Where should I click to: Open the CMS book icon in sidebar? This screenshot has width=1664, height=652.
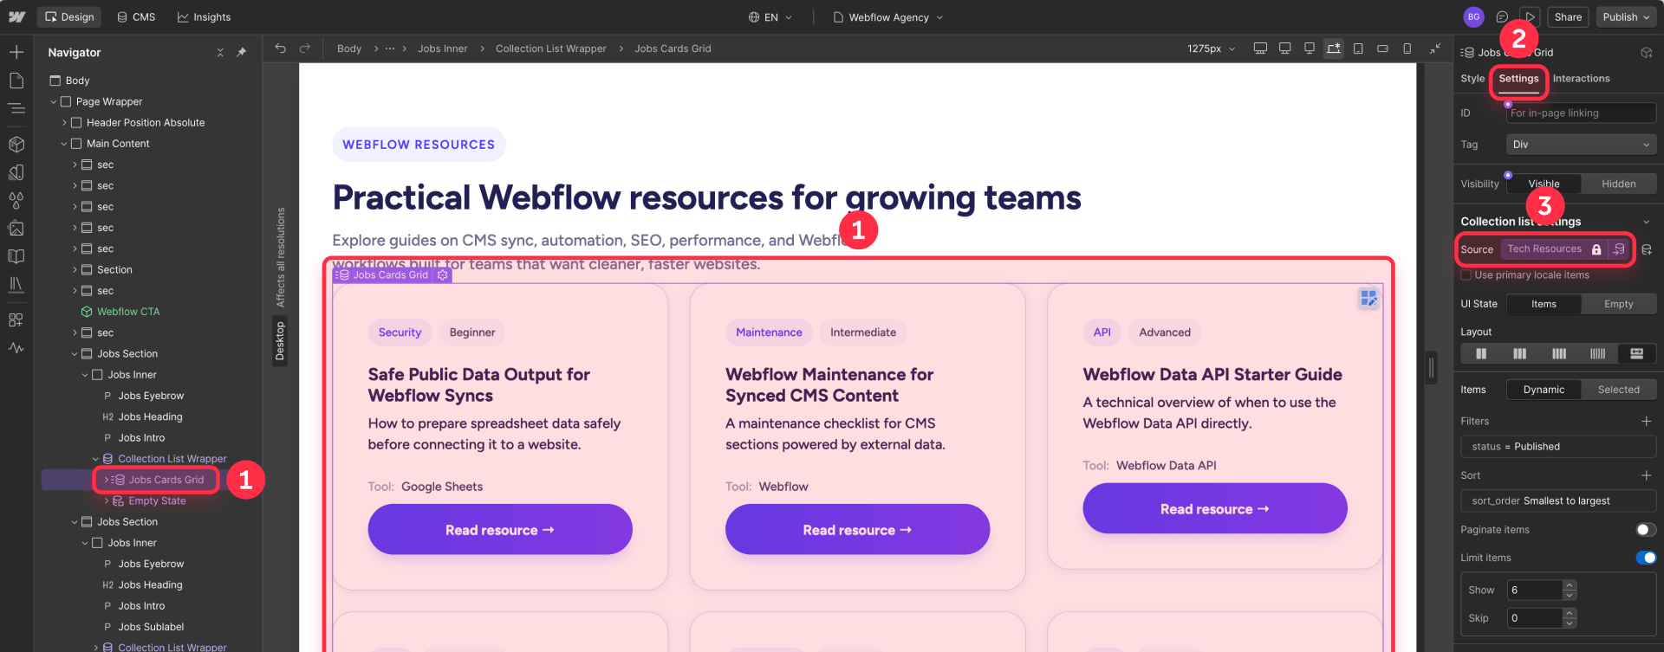pyautogui.click(x=16, y=256)
